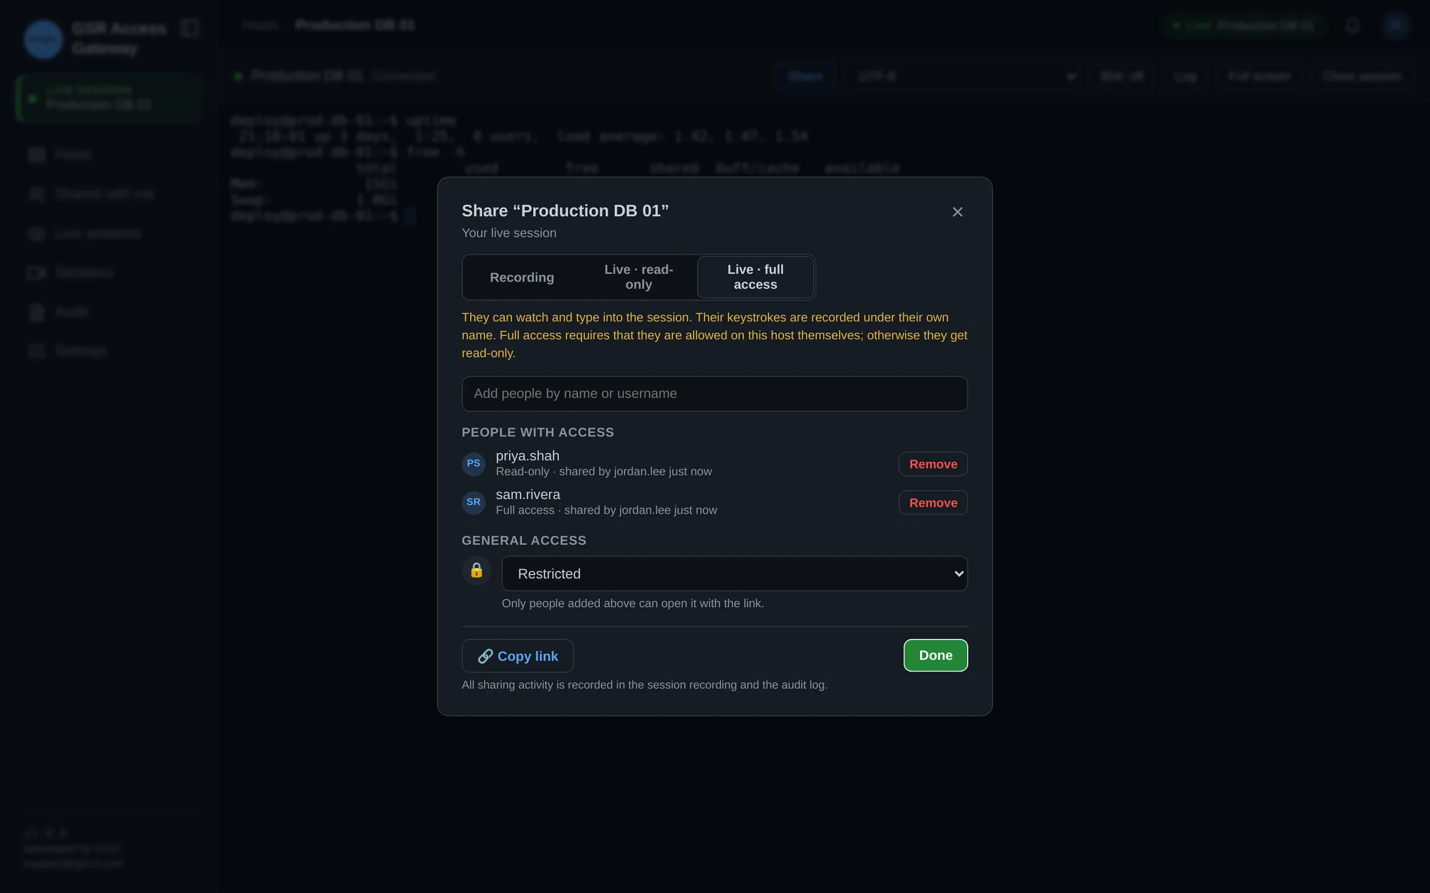Remove sam.rivera from people with access
1430x893 pixels.
[x=932, y=503]
